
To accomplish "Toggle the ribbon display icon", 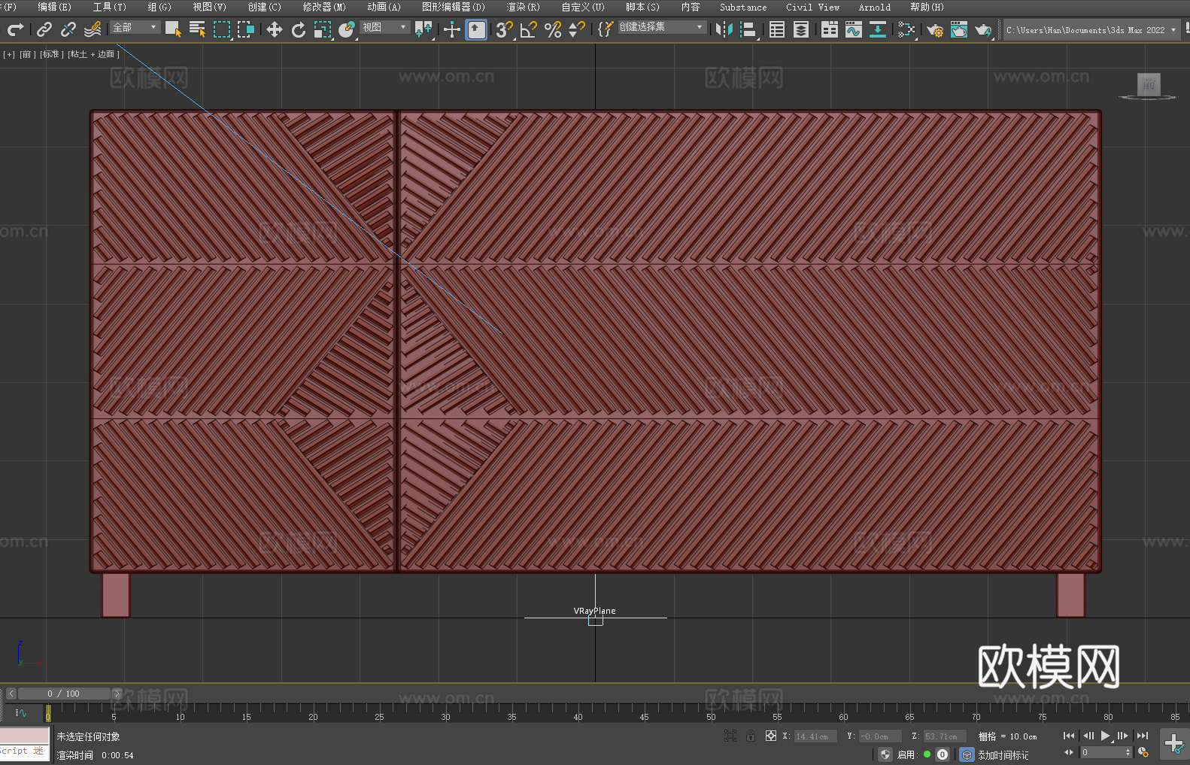I will click(830, 29).
